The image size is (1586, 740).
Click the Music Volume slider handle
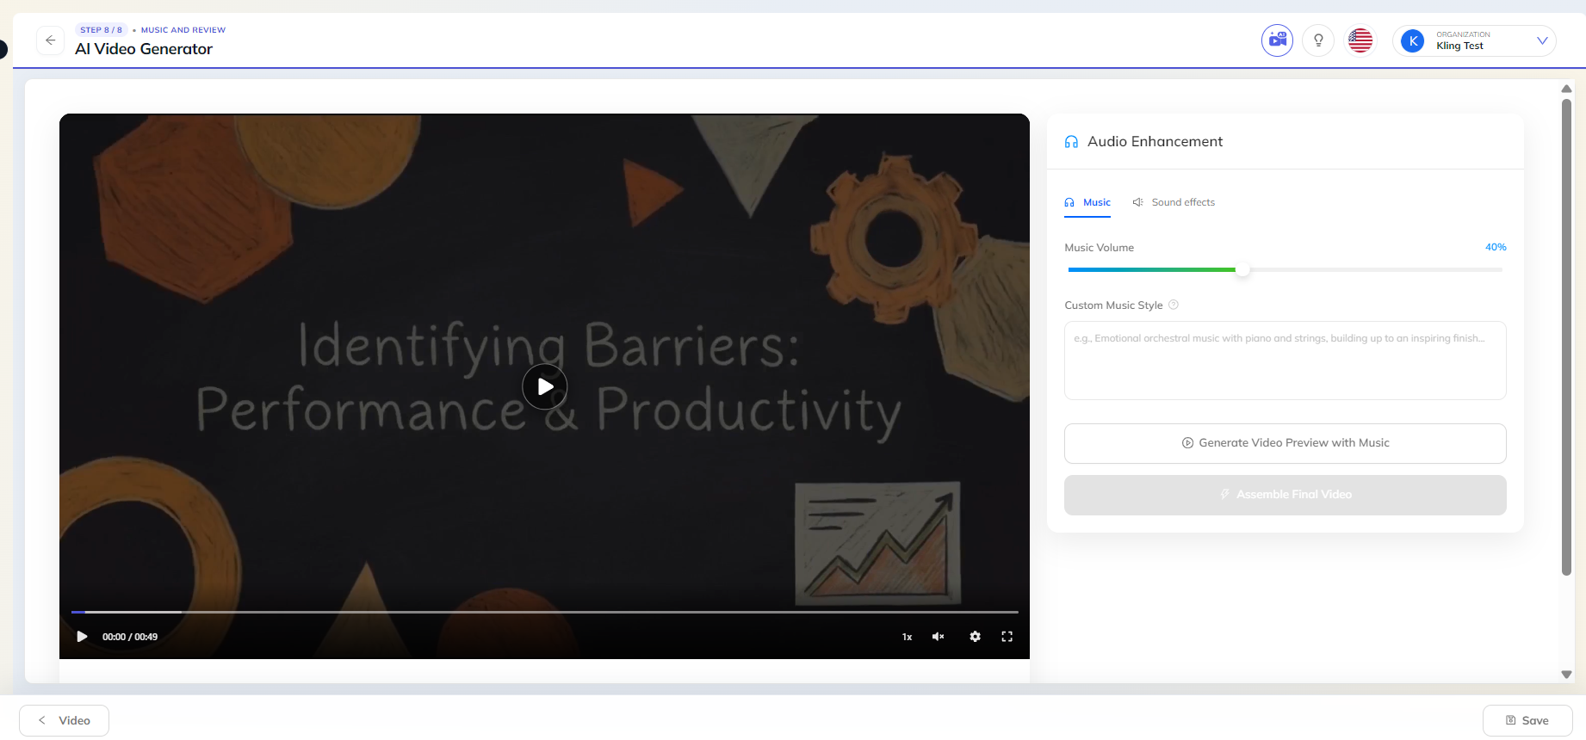(x=1242, y=269)
